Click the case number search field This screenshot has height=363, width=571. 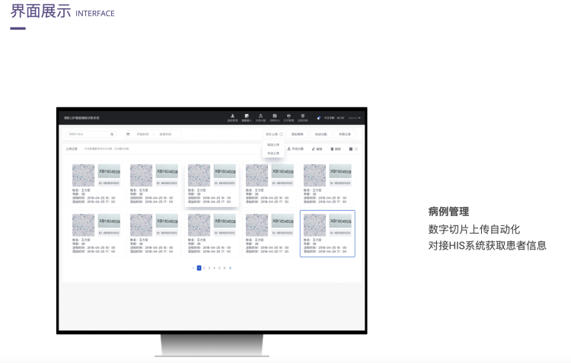coord(91,135)
